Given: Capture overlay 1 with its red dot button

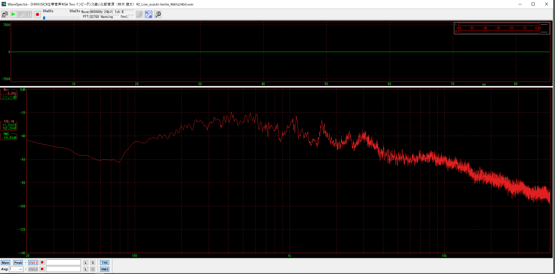Looking at the screenshot, I should [42, 263].
